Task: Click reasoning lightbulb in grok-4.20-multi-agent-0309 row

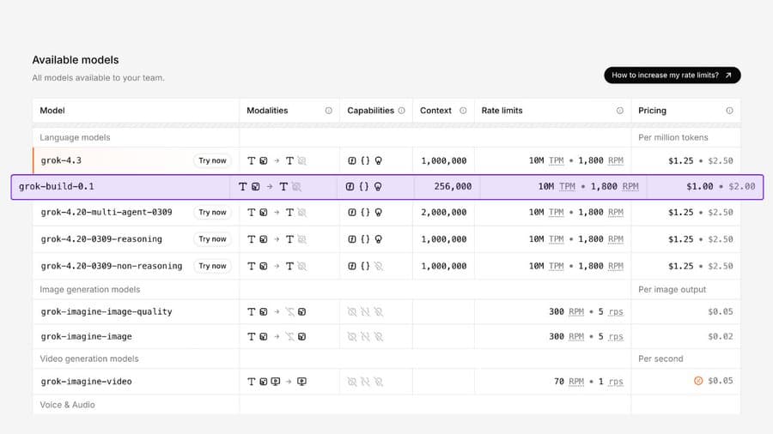Action: click(378, 213)
